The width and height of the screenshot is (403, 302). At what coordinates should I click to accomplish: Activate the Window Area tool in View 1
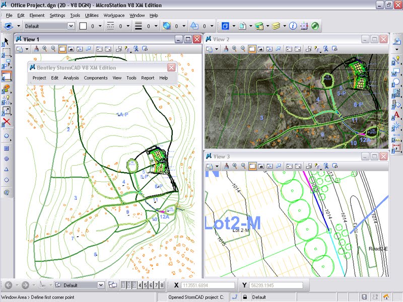61,49
